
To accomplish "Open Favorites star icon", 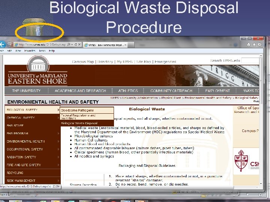I will (254, 45).
